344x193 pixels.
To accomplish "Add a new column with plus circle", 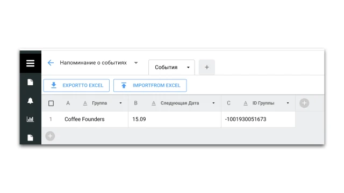I will 304,103.
